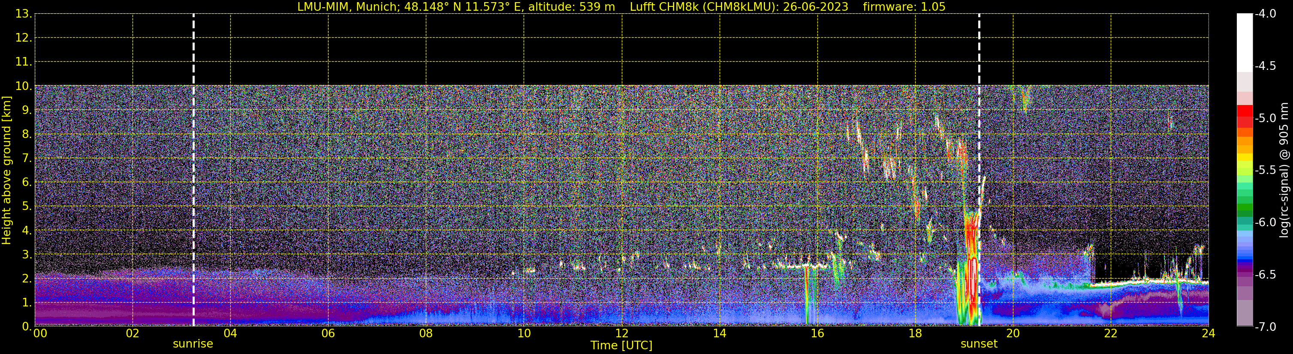Click the x-axis tick label '02'

click(x=133, y=333)
